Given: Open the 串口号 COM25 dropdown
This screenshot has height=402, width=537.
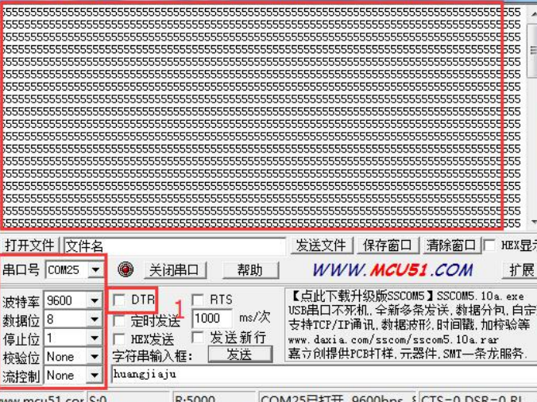Looking at the screenshot, I should (95, 270).
